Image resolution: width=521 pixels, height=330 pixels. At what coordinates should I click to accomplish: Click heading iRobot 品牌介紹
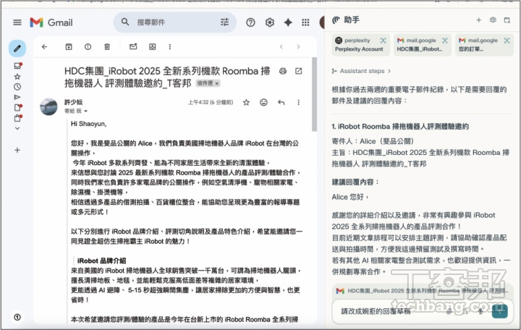[x=101, y=261]
